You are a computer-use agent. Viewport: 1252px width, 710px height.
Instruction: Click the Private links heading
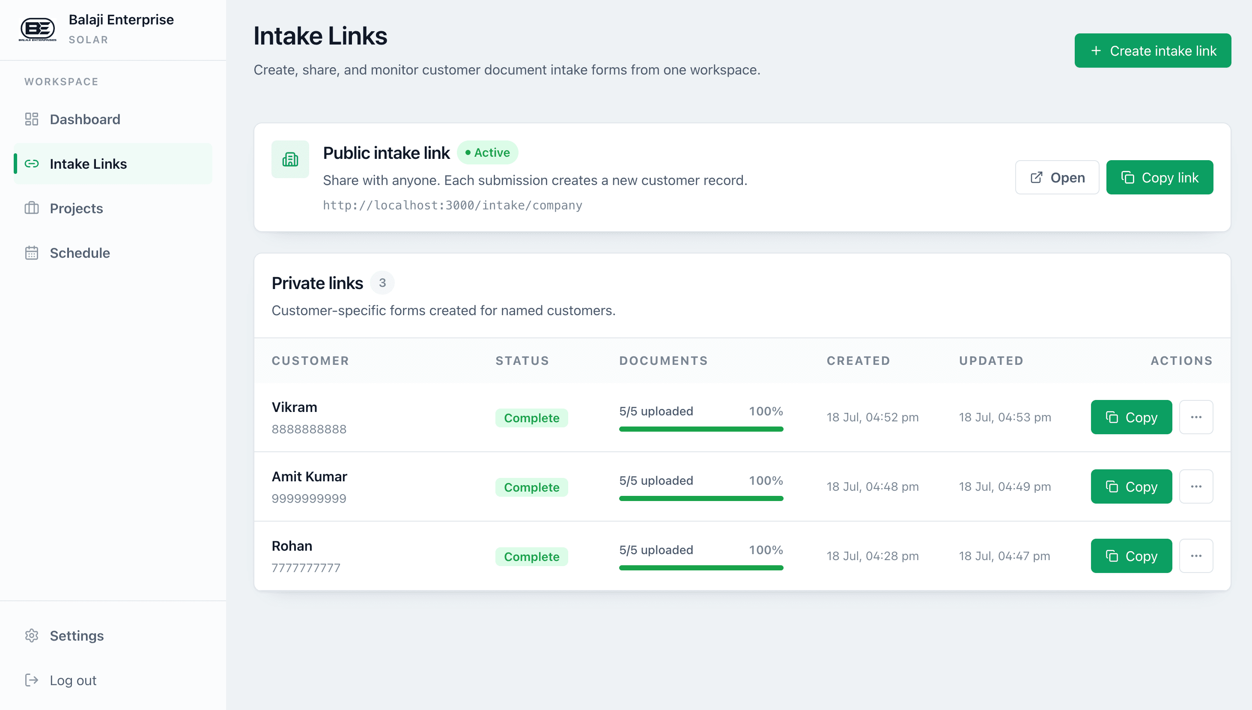[x=317, y=283]
